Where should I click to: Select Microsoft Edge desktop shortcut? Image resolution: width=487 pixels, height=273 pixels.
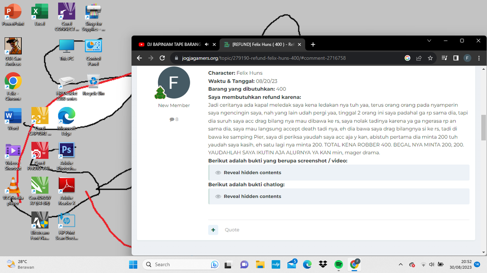pyautogui.click(x=67, y=121)
